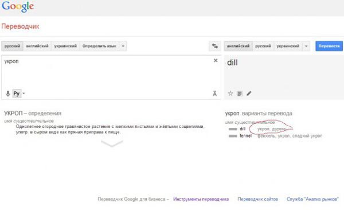Select английский as target language
This screenshot has height=210, width=344.
(239, 46)
